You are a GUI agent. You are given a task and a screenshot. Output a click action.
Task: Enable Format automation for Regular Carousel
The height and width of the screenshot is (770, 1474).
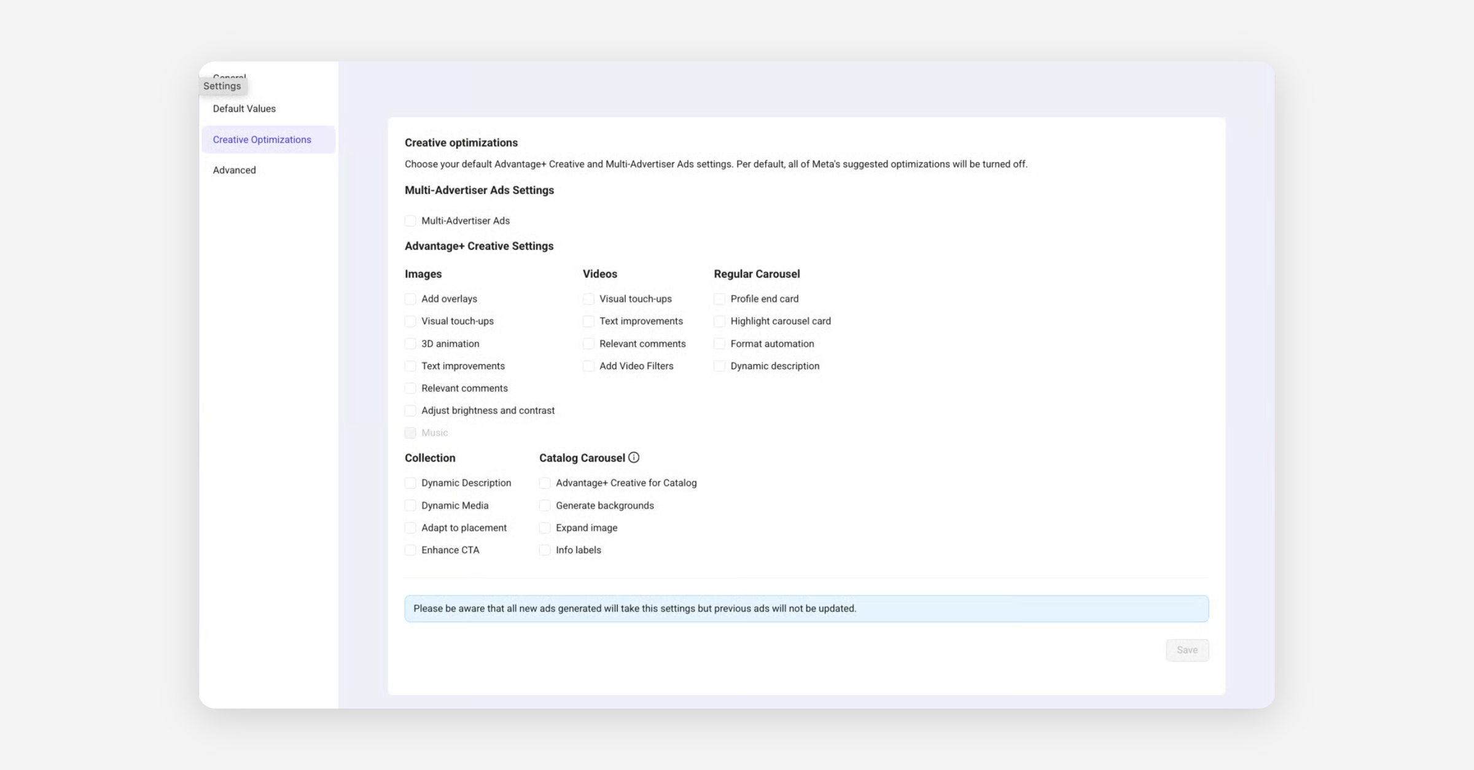tap(719, 344)
